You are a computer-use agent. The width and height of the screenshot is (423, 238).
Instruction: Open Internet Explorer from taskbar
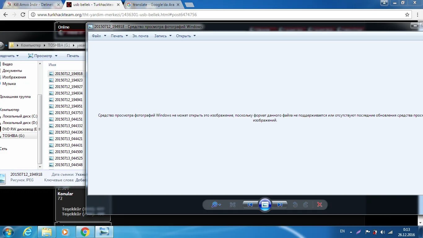(28, 232)
